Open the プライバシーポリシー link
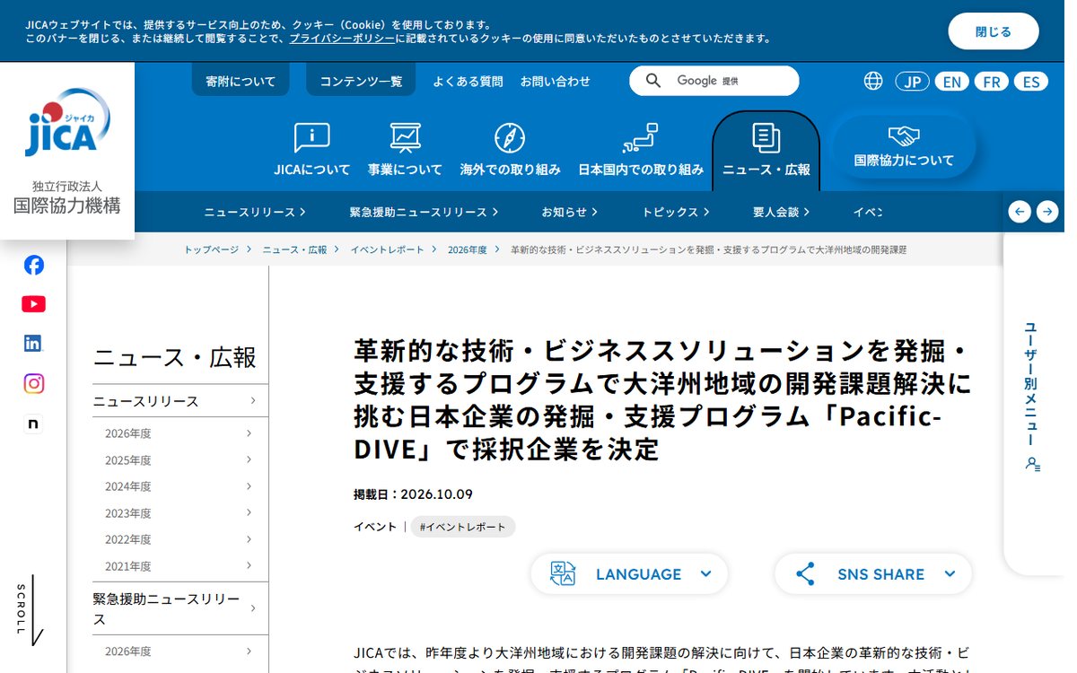1077x673 pixels. click(x=342, y=39)
